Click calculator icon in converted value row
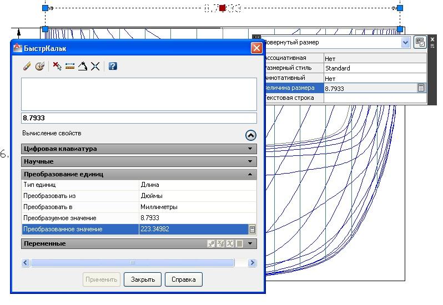Screen dimensions: 443x305 tap(252, 229)
